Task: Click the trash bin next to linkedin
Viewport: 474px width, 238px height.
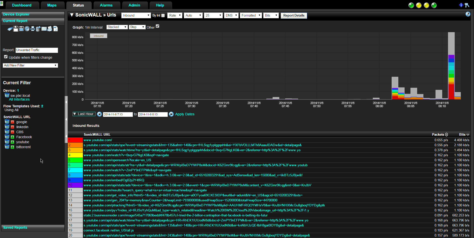Action: point(7,127)
